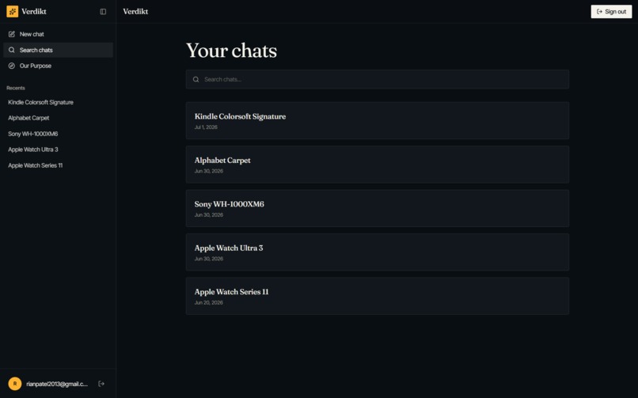Click the Your chats heading
638x398 pixels.
coord(231,51)
